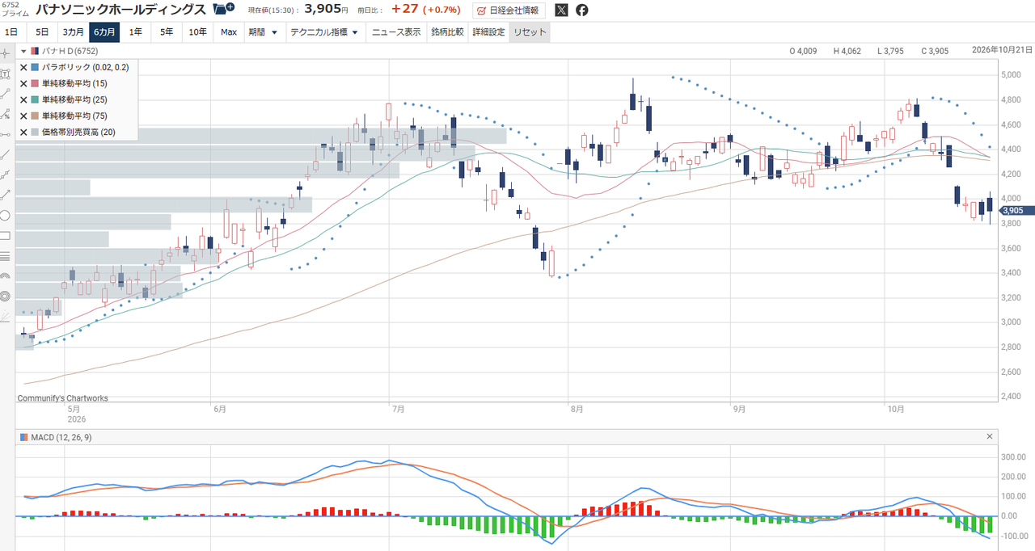The width and height of the screenshot is (1035, 551).
Task: Remove the 単純移動平均 (15) indicator
Action: click(x=23, y=83)
